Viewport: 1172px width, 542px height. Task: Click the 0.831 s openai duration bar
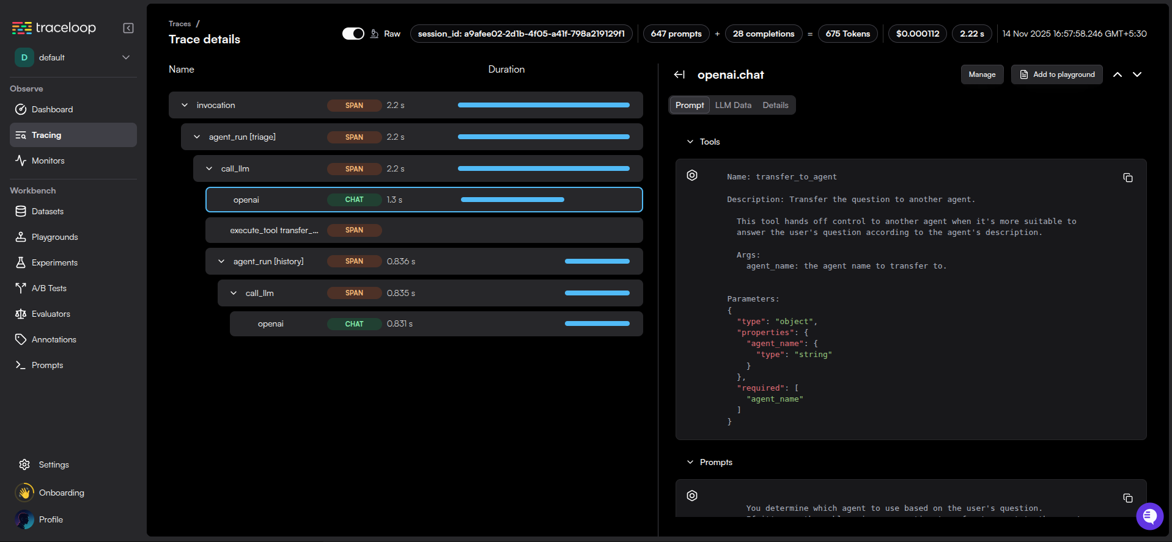pos(597,323)
